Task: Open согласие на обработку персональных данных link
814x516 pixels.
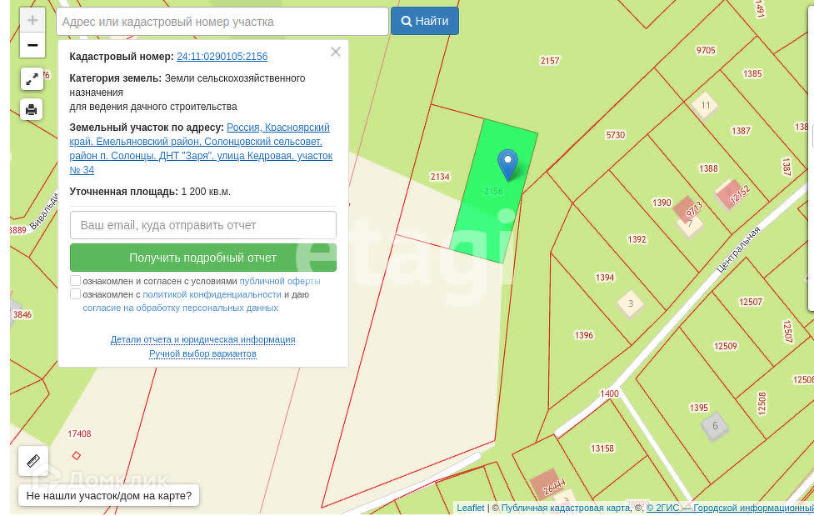Action: [x=181, y=308]
